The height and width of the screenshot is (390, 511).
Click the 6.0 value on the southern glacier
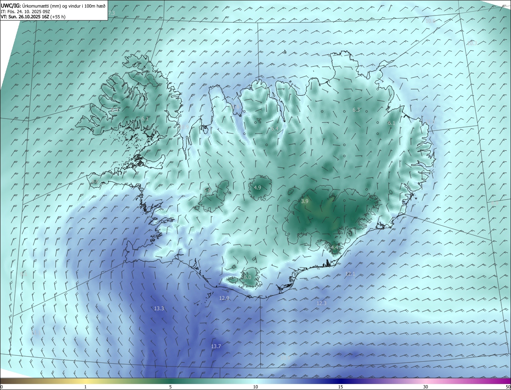(247, 277)
